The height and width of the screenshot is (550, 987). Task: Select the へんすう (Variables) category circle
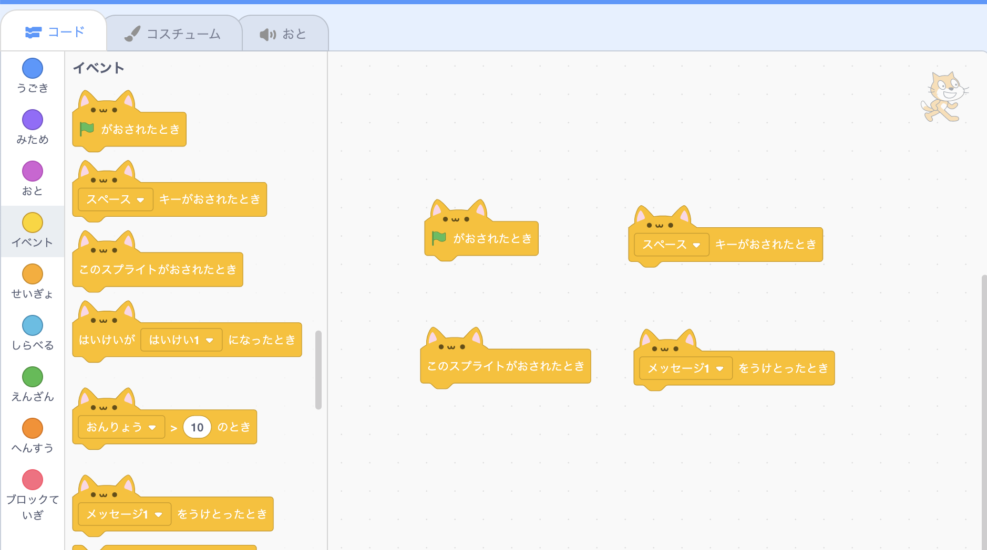(x=33, y=428)
